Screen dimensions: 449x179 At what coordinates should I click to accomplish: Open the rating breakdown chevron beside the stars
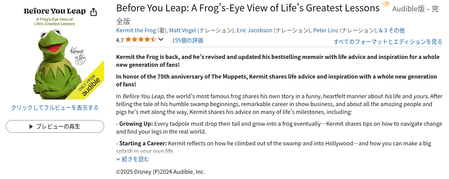point(161,40)
